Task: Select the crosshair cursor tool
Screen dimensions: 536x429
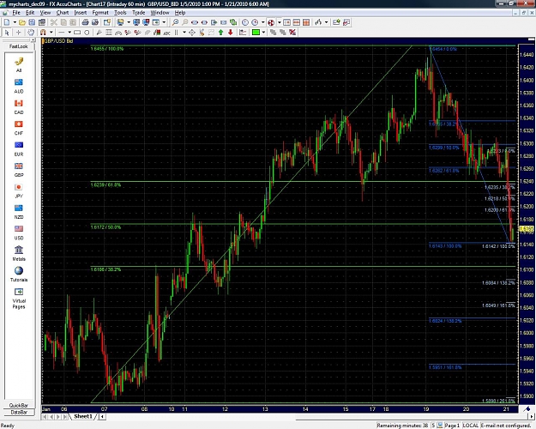Action: (19, 32)
